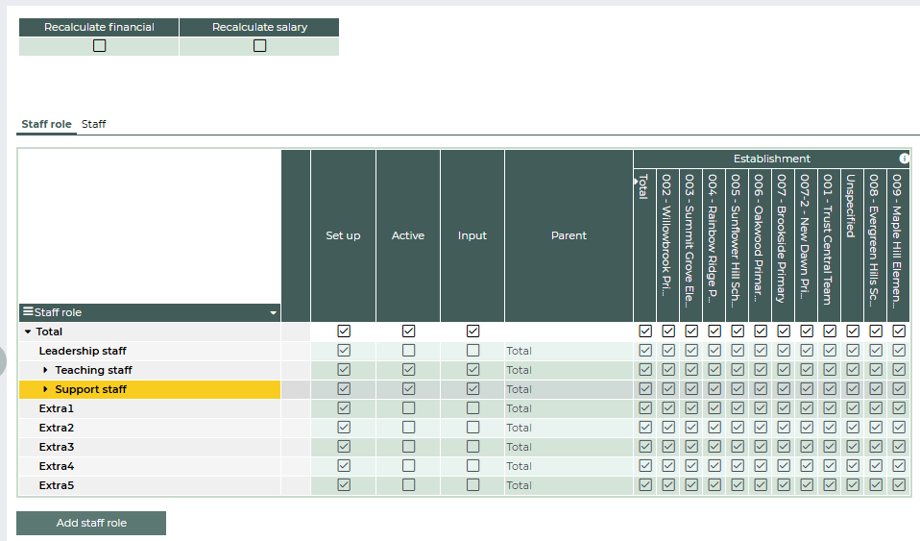Screen dimensions: 920x541
Task: Click the Parent cell for Extra5
Action: [568, 485]
